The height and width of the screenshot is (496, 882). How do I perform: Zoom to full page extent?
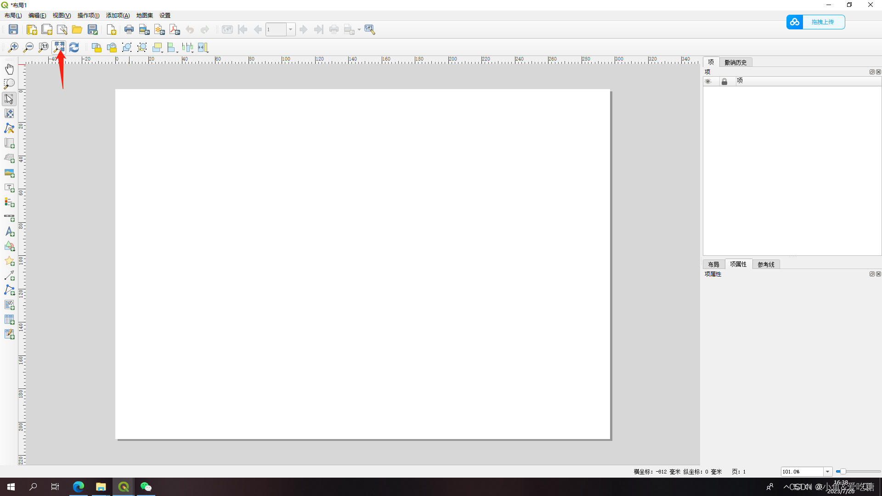tap(59, 47)
